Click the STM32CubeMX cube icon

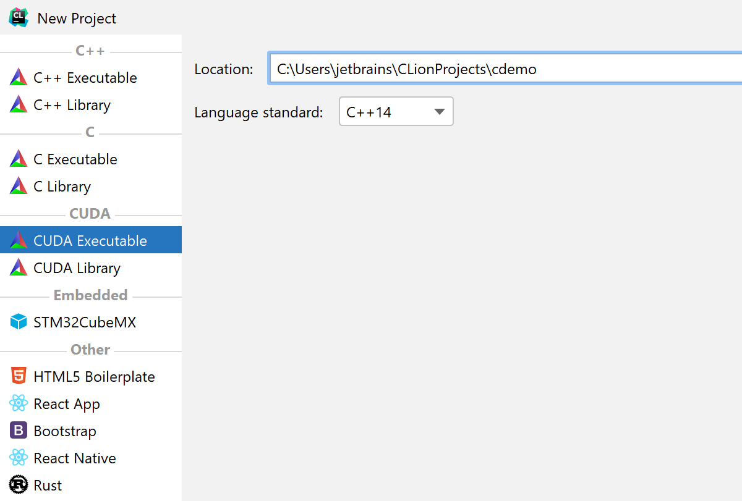click(x=19, y=322)
